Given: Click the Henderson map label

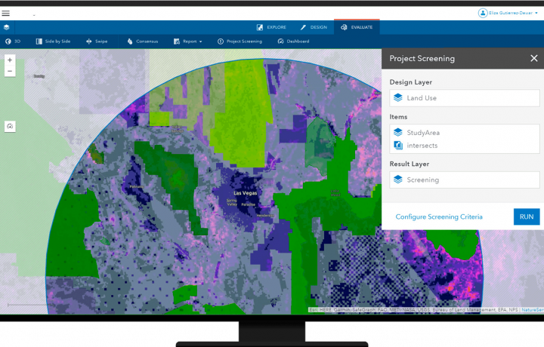Looking at the screenshot, I should [265, 216].
